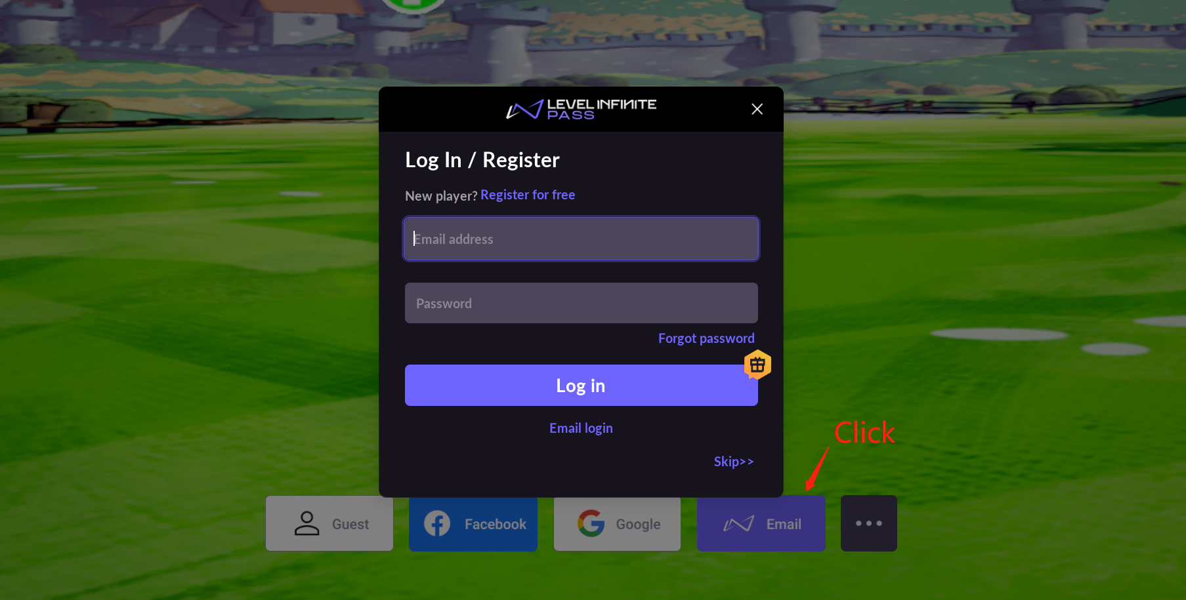Click the Google G logo icon
Image resolution: width=1186 pixels, height=600 pixels.
point(591,523)
